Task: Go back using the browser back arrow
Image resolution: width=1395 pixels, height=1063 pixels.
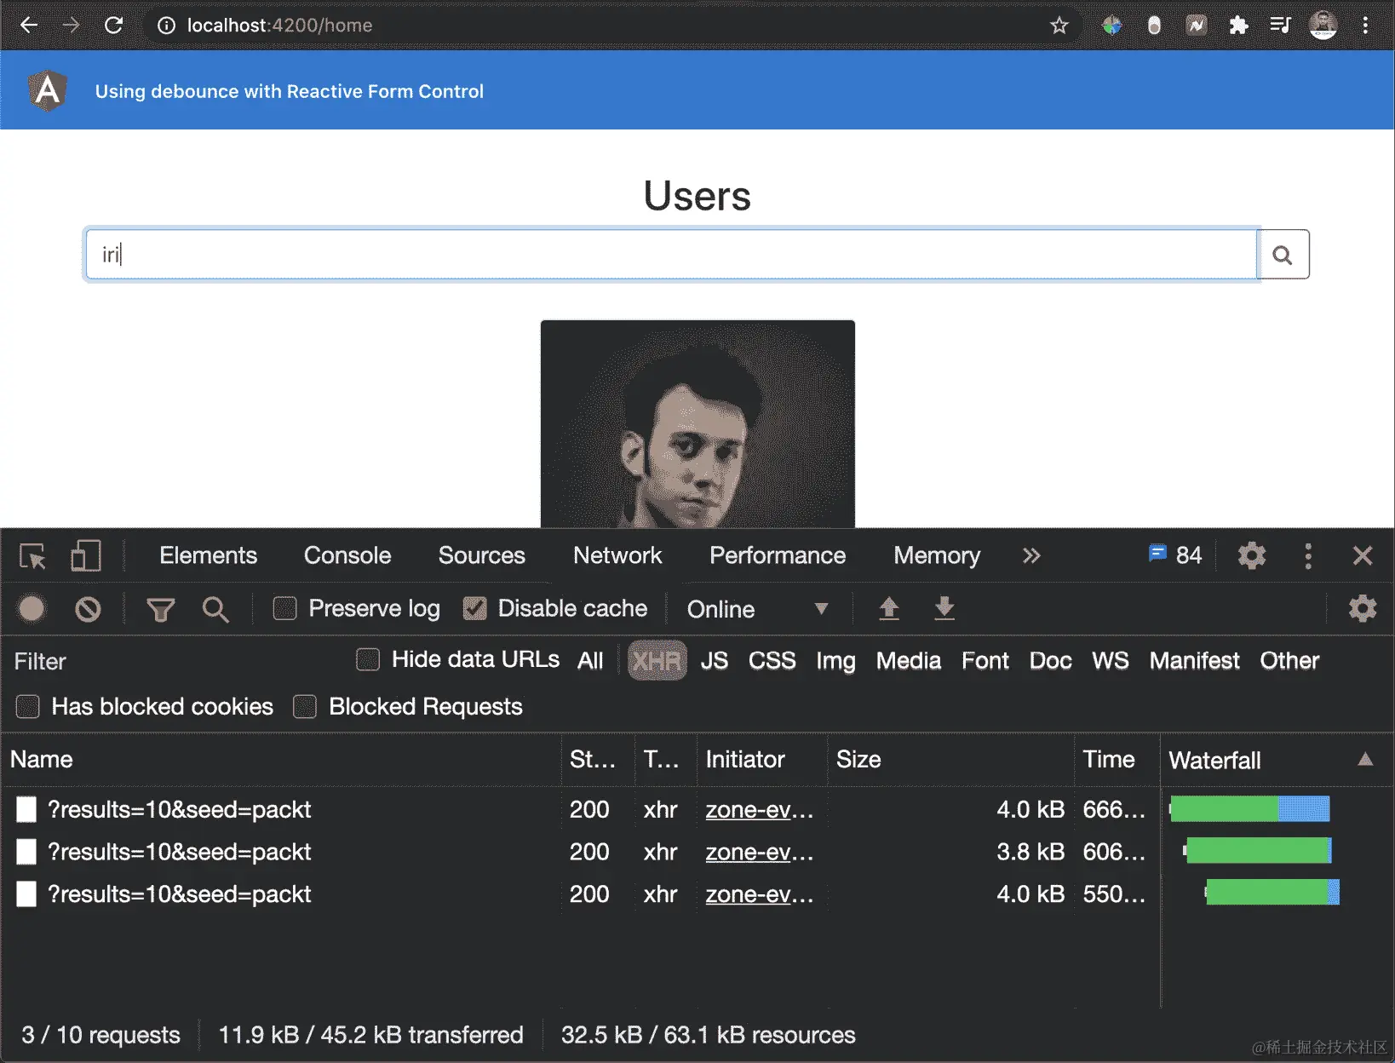Action: tap(29, 26)
